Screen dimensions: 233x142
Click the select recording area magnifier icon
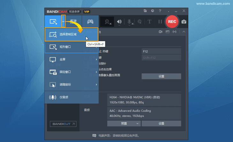point(53,34)
